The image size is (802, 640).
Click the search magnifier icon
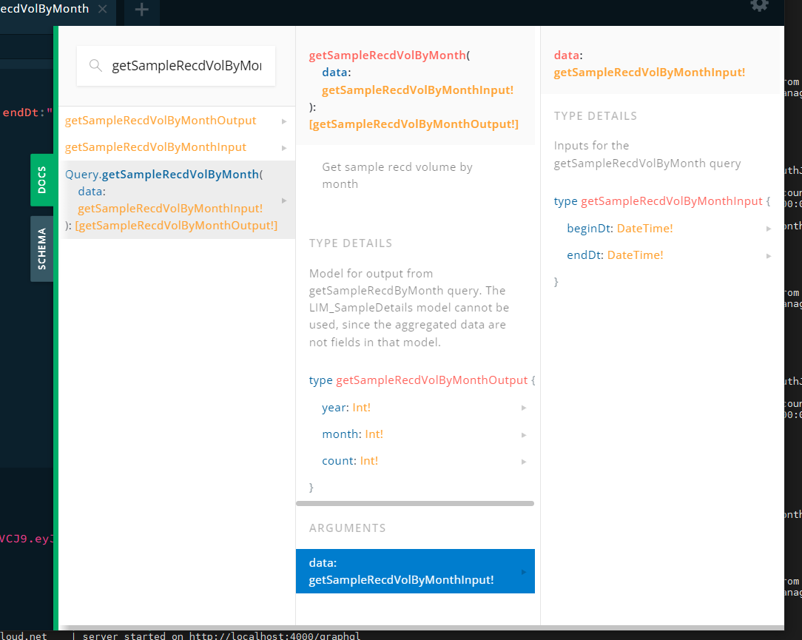click(95, 66)
